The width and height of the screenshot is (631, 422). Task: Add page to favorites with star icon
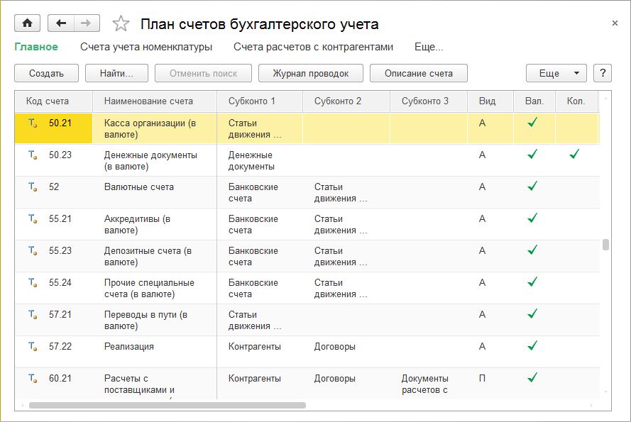tap(121, 24)
